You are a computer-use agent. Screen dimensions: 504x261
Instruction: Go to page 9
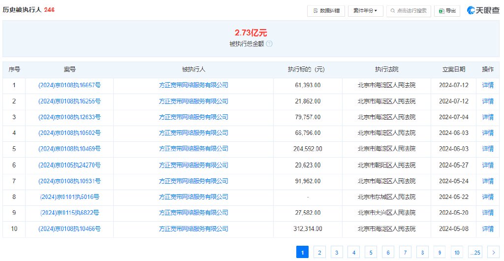(x=440, y=252)
